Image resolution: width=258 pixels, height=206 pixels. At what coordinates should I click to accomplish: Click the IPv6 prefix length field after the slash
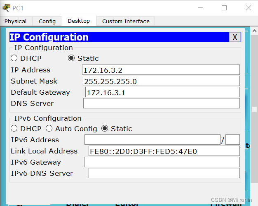tap(232, 140)
